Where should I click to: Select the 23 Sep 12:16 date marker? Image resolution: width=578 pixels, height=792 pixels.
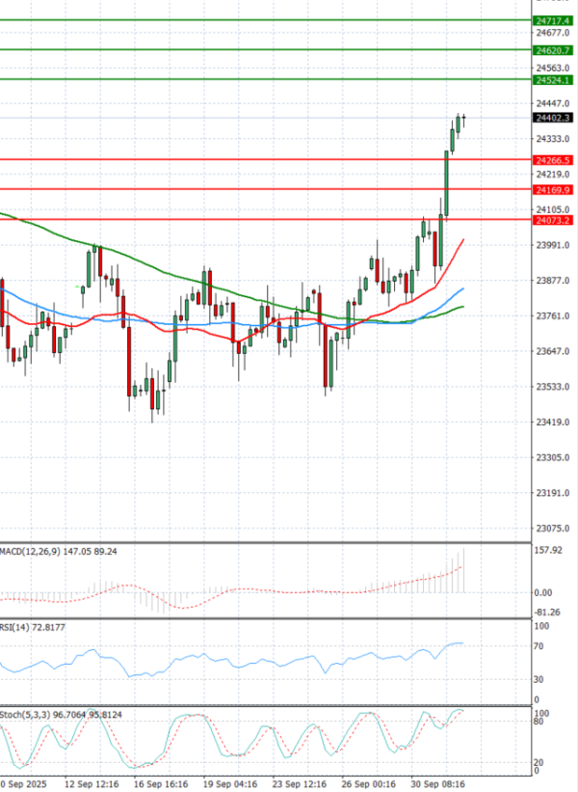tap(297, 783)
